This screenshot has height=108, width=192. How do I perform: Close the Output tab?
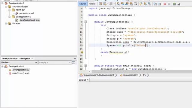88,80
